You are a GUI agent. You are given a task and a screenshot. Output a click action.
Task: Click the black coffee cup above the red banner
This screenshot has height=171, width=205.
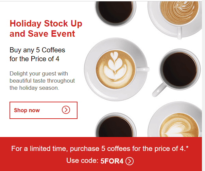tap(116, 125)
